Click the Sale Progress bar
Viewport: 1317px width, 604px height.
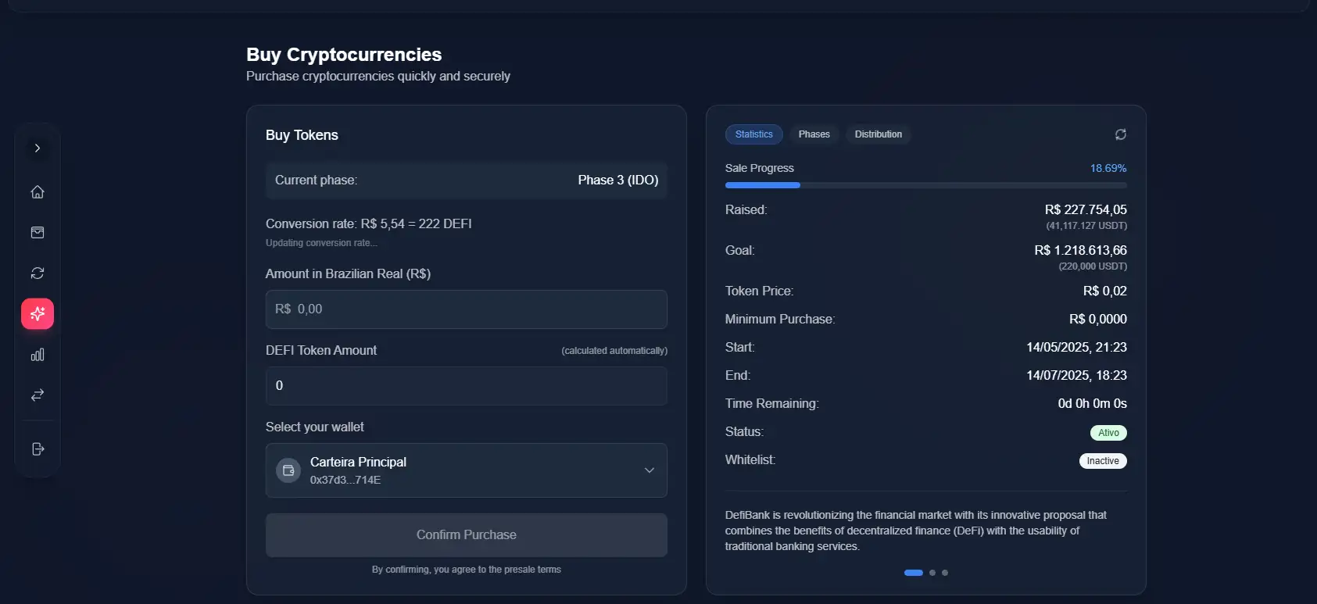925,185
